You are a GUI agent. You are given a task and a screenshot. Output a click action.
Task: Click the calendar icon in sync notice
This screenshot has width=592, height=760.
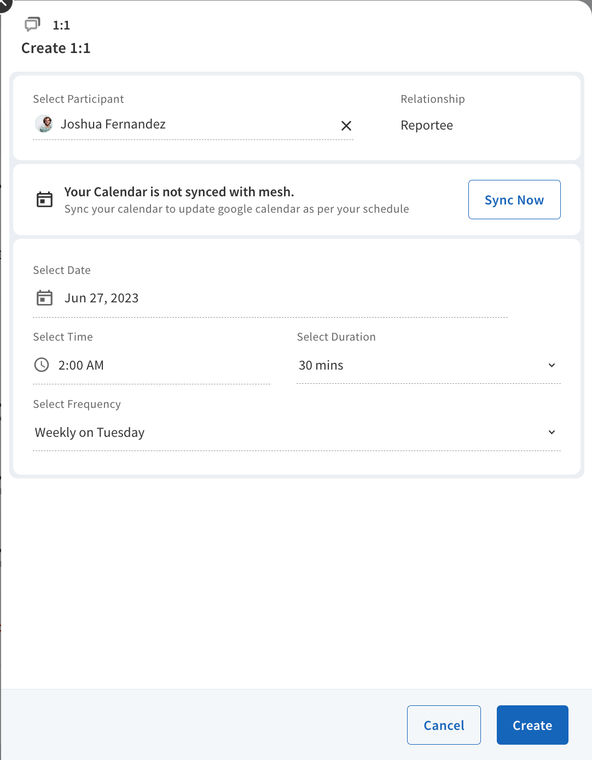point(44,200)
